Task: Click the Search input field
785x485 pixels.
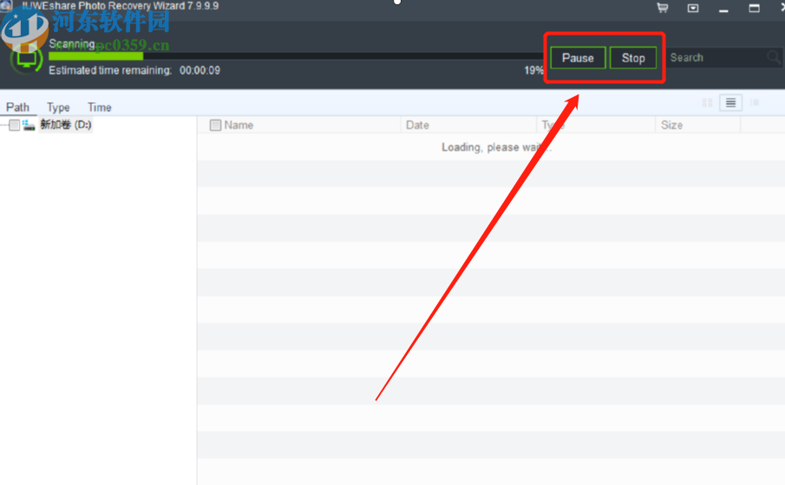Action: coord(717,57)
